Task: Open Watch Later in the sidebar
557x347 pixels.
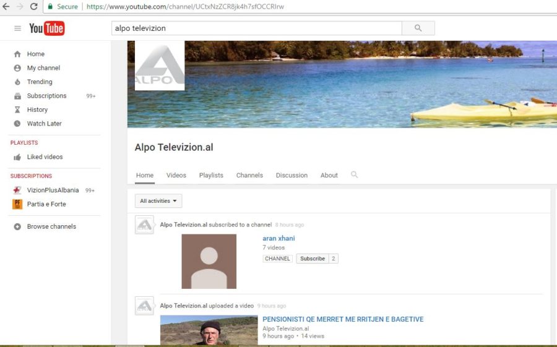Action: 44,124
